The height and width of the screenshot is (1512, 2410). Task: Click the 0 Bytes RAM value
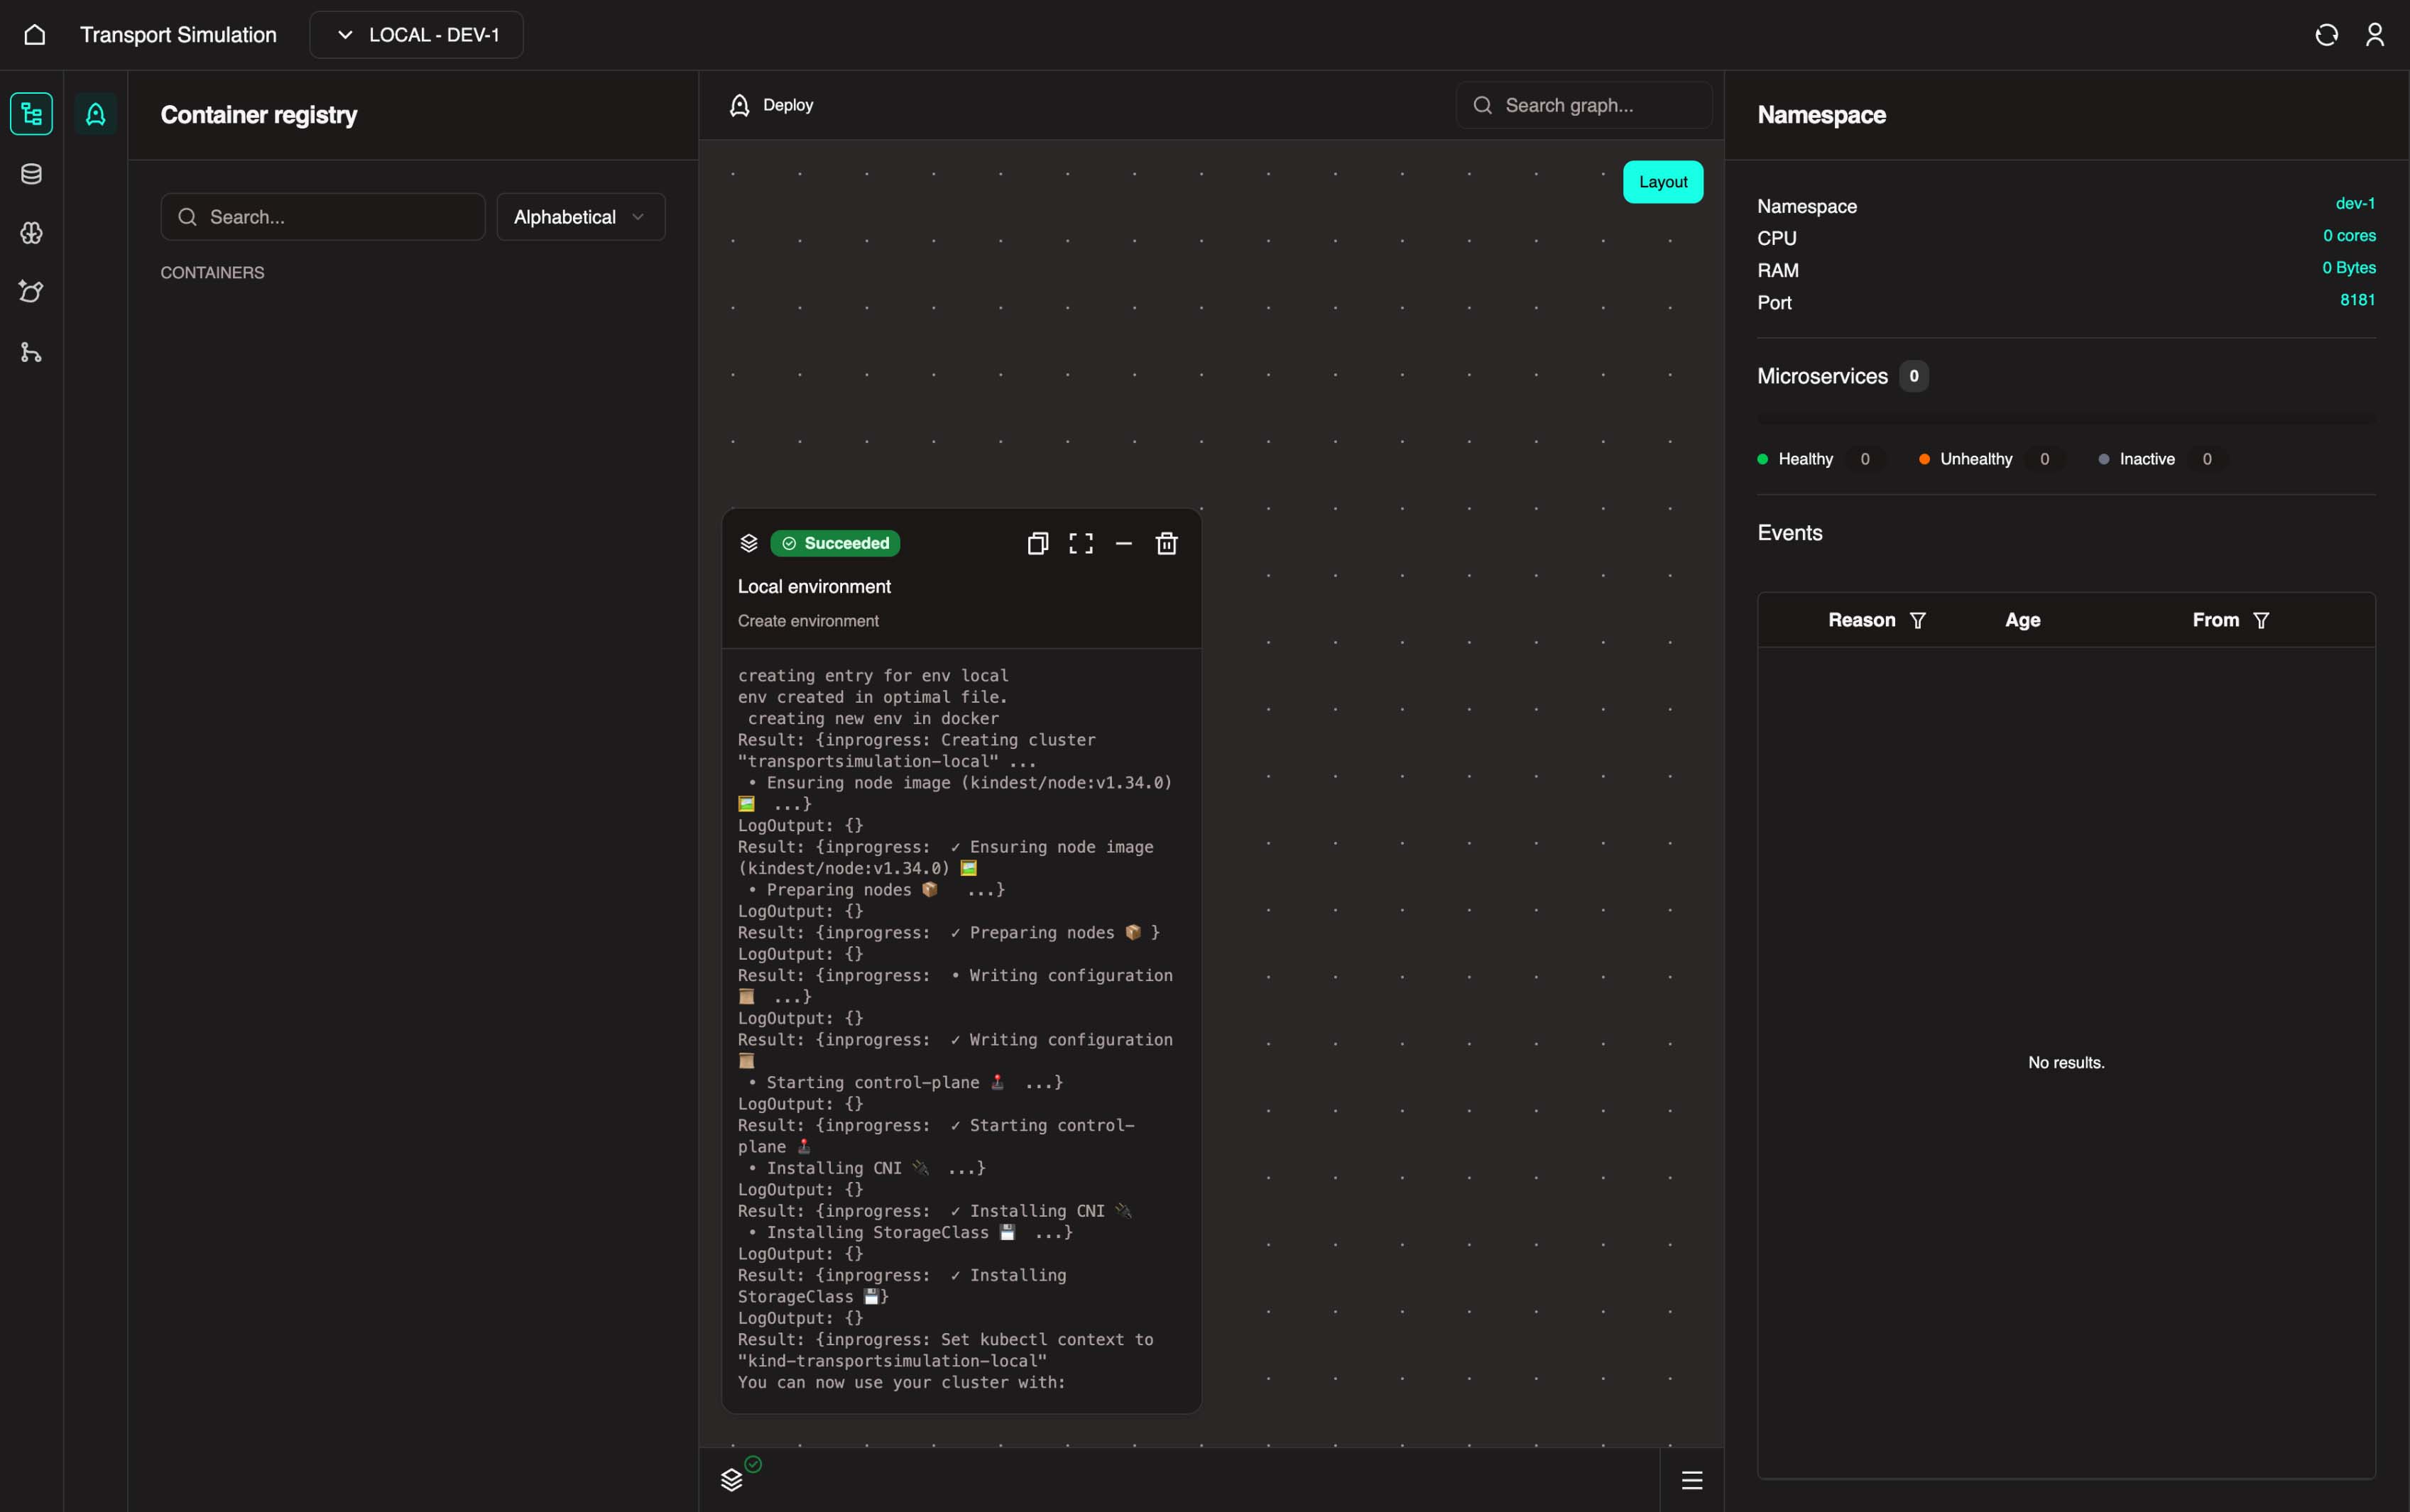pos(2348,268)
